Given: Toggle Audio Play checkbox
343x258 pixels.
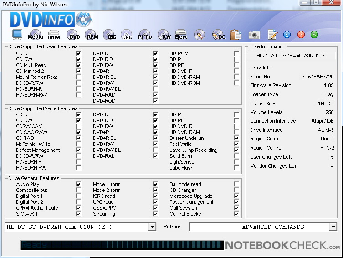Looking at the screenshot, I should click(78, 184).
